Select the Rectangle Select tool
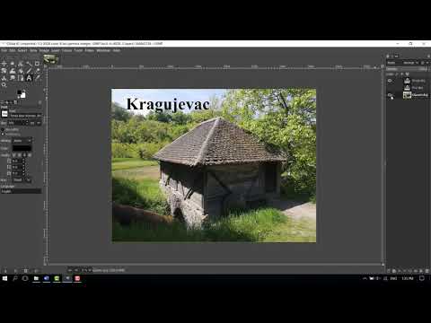 13,64
